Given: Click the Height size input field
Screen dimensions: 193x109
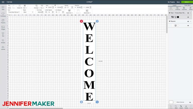Looking at the screenshot, I should click(59, 8).
